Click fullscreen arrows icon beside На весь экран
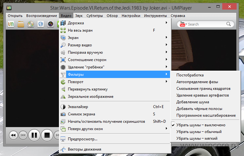This screenshot has width=244, height=156. (x=63, y=30)
